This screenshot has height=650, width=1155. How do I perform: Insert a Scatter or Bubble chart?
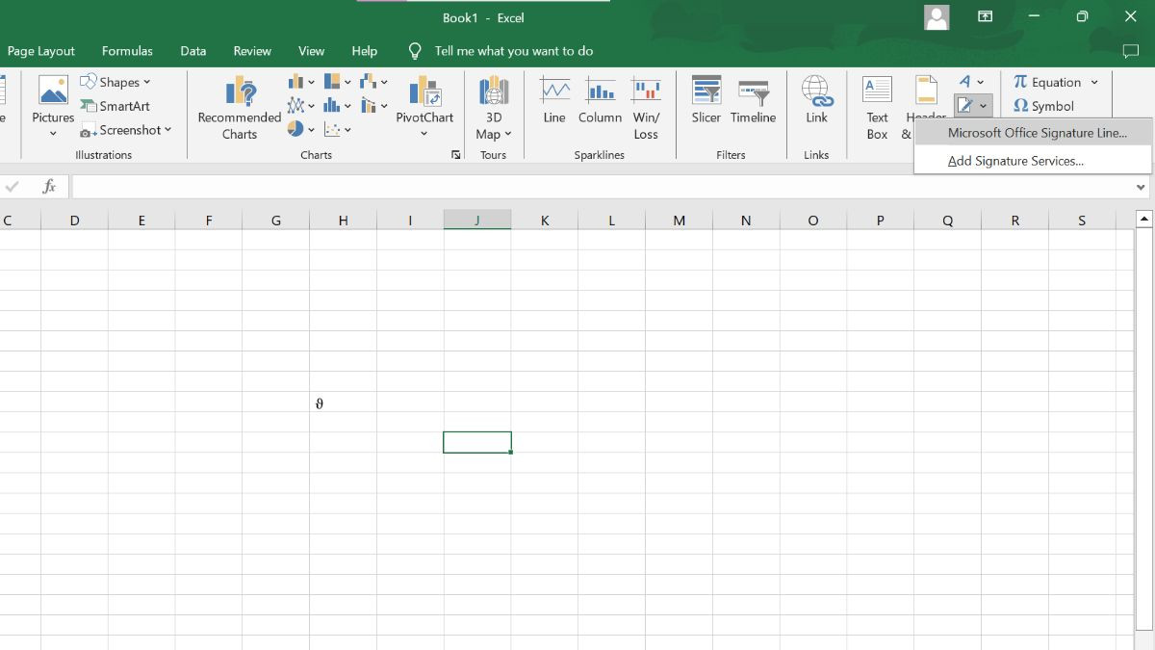[337, 129]
